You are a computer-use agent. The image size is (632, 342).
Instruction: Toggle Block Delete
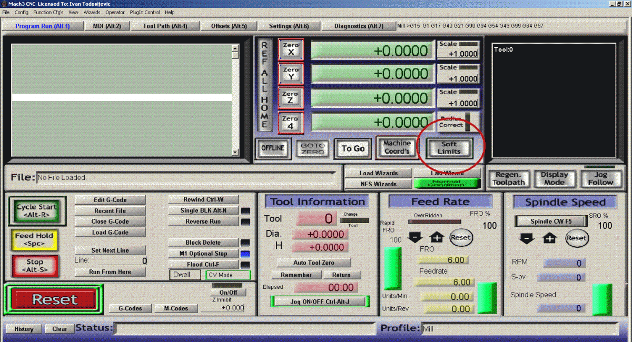click(x=203, y=243)
